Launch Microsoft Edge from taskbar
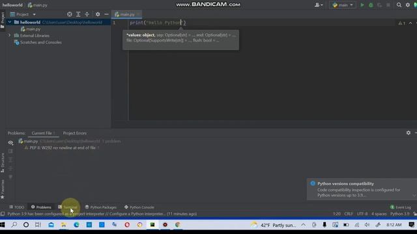 coord(76,225)
